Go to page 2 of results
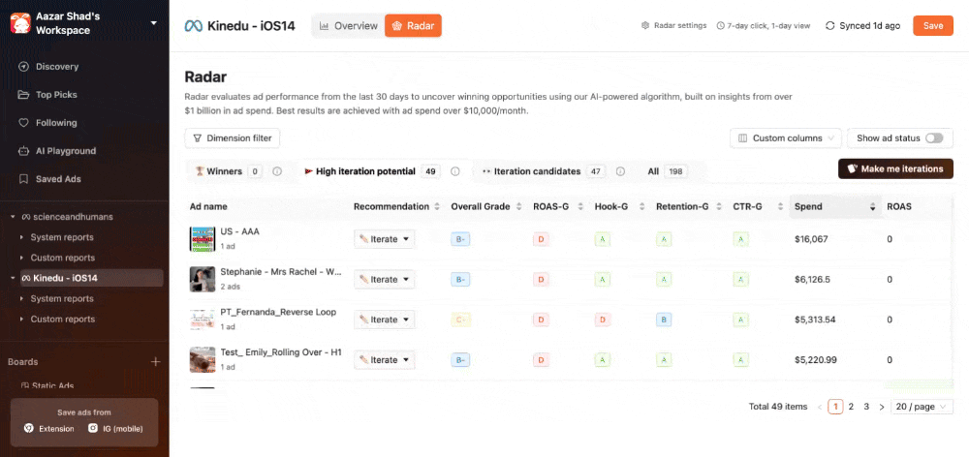This screenshot has height=457, width=969. [x=851, y=407]
